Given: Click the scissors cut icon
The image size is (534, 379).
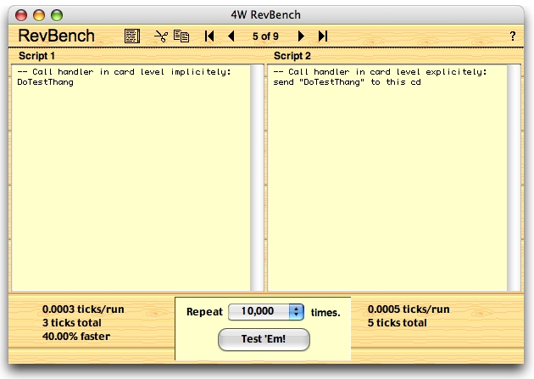Looking at the screenshot, I should click(x=160, y=36).
